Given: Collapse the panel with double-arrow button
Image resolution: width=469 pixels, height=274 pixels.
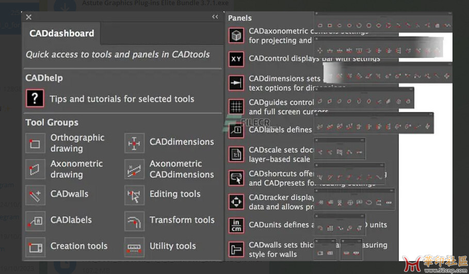Looking at the screenshot, I should tap(215, 17).
